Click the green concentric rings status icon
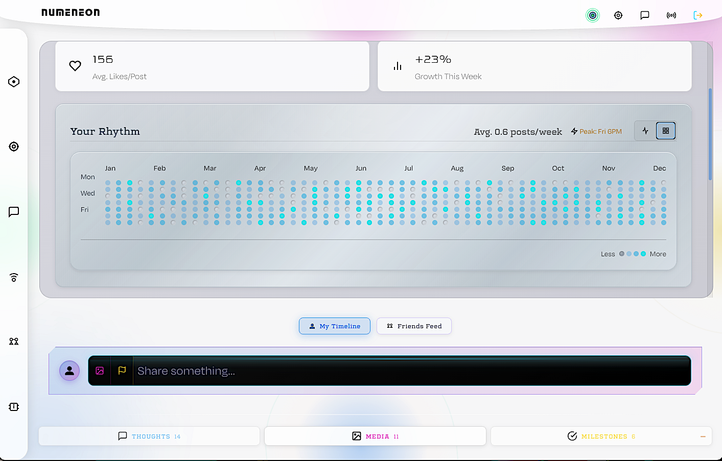Viewport: 722px width, 461px height. (x=592, y=15)
